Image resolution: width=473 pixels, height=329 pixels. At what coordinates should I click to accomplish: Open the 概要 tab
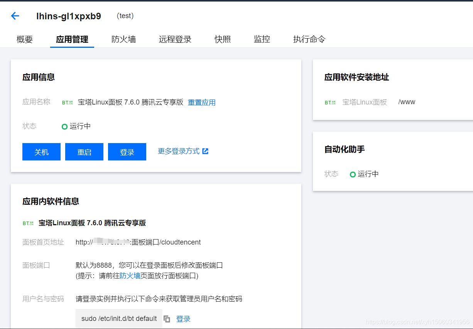pyautogui.click(x=25, y=39)
